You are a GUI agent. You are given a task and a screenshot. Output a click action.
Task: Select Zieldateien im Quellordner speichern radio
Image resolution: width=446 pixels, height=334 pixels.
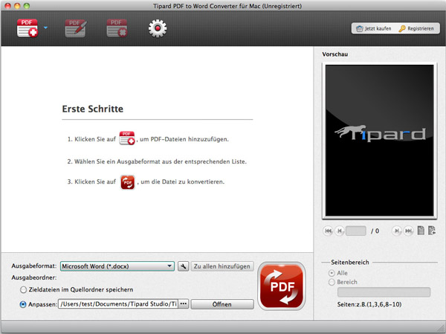pyautogui.click(x=23, y=289)
